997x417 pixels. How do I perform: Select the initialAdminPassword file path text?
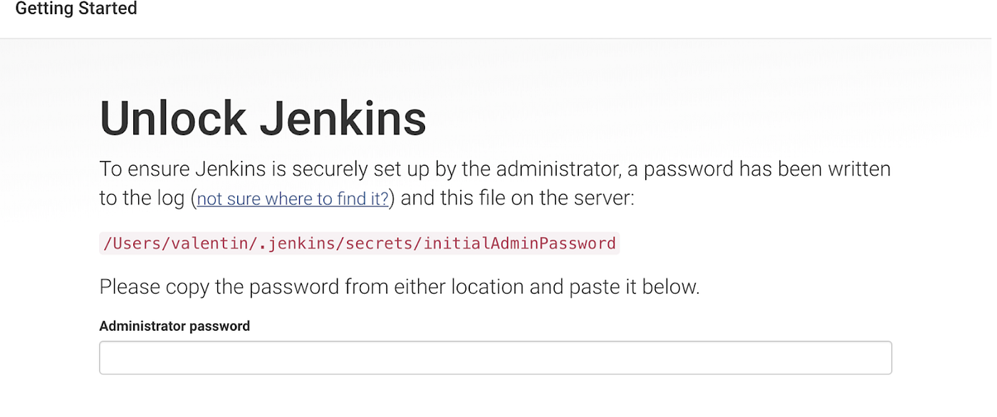pyautogui.click(x=359, y=243)
